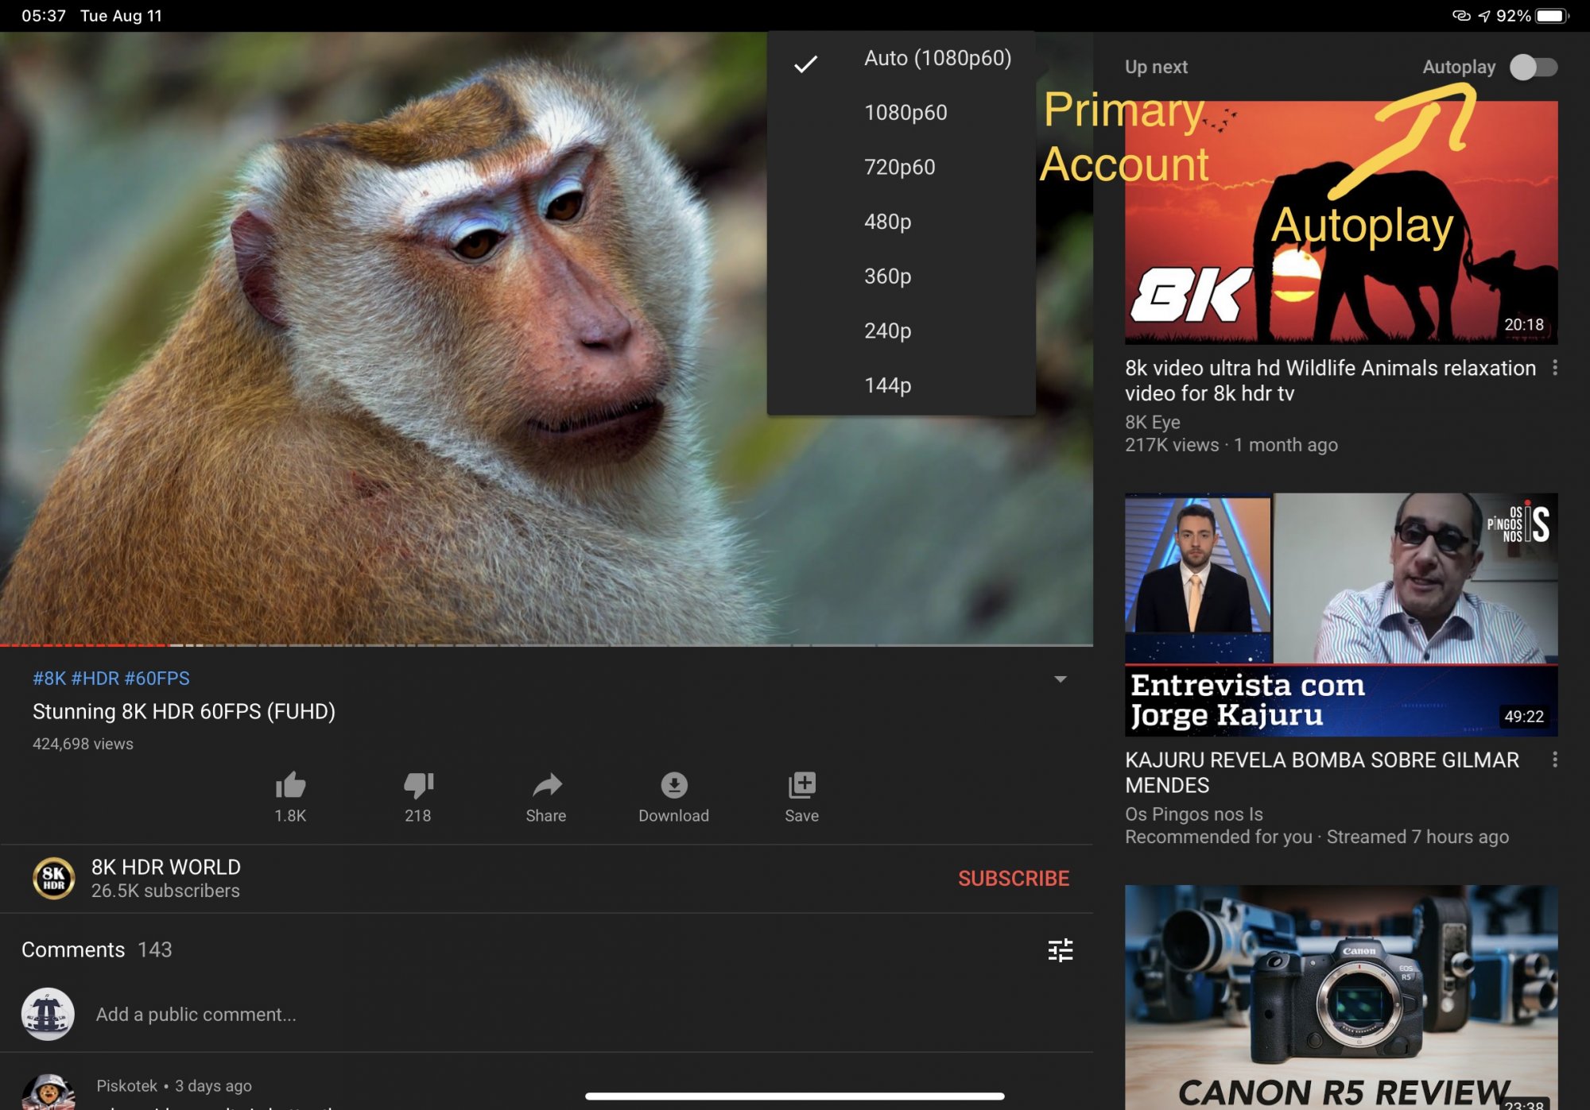The image size is (1590, 1110).
Task: Subscribe to 8K HDR WORLD channel
Action: click(x=1013, y=878)
